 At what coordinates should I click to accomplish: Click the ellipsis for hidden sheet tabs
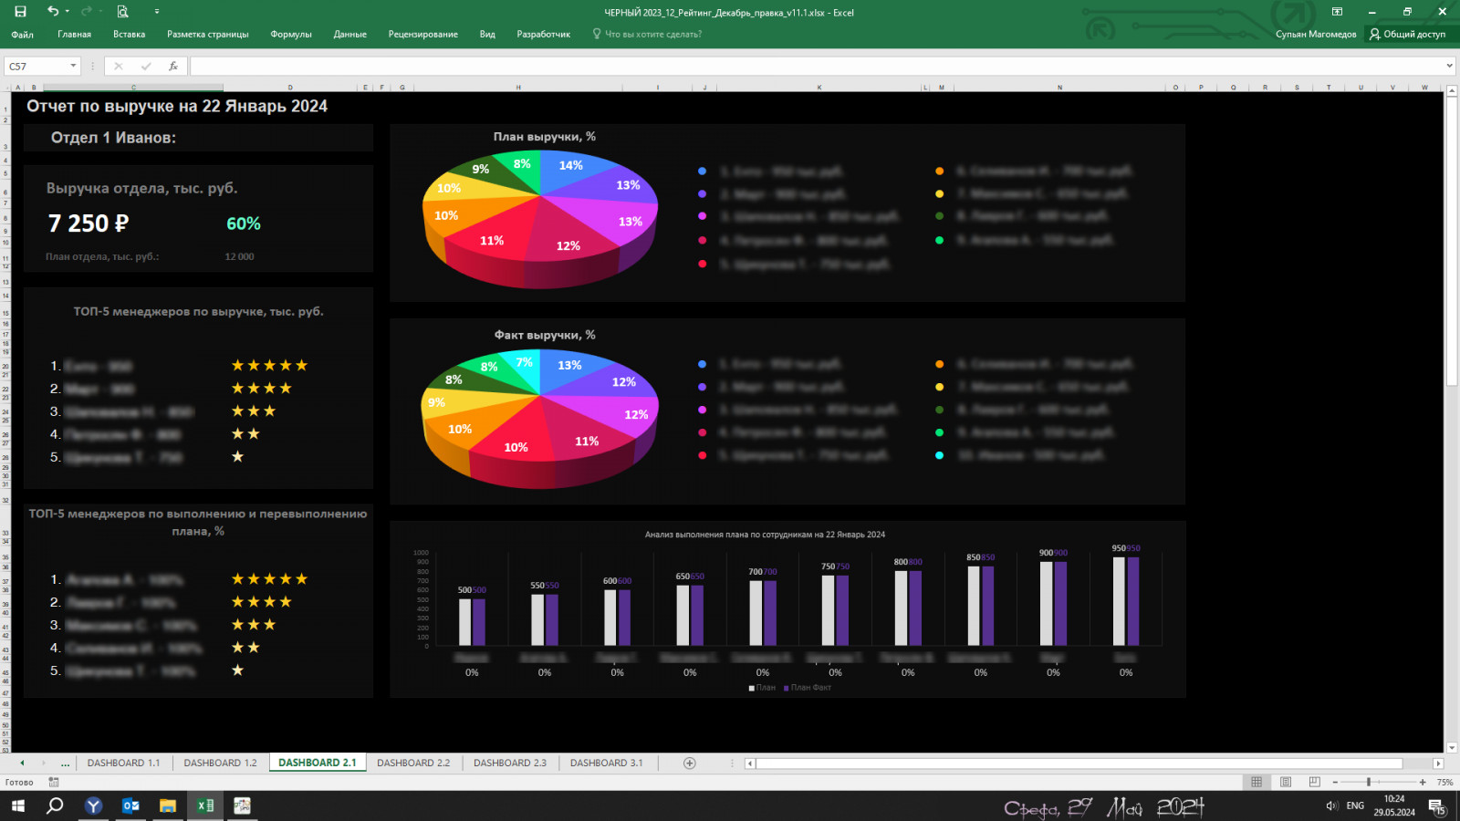coord(65,764)
